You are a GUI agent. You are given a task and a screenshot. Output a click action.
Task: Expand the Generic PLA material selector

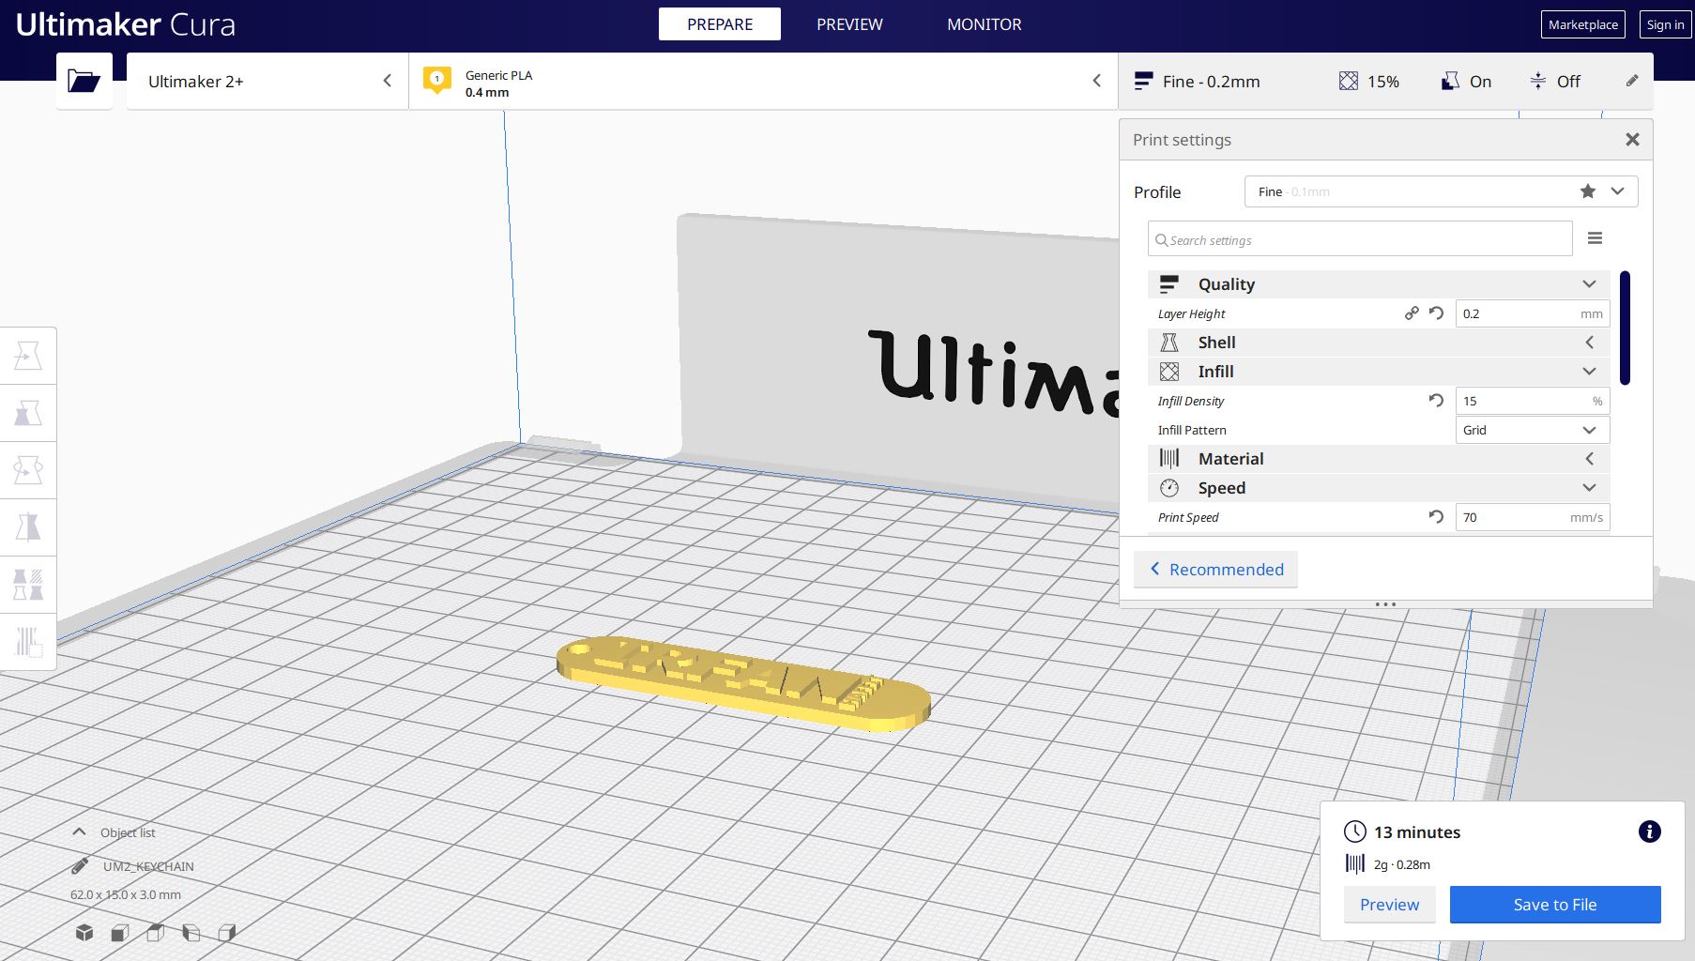point(763,81)
